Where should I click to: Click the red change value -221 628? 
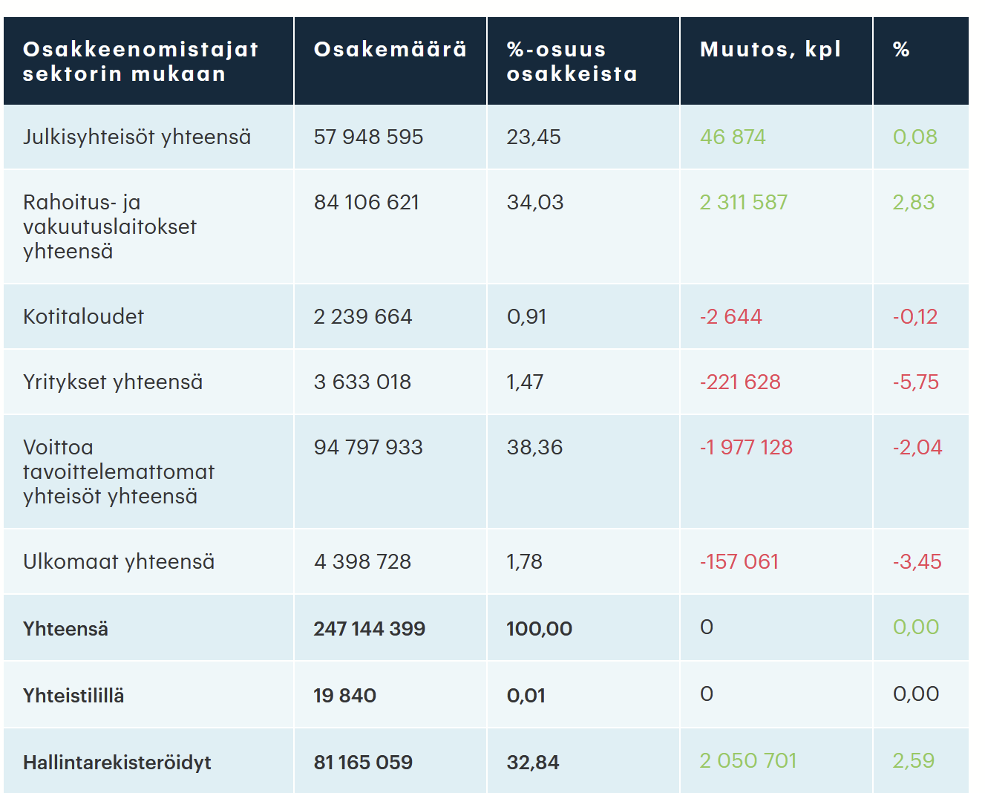tap(740, 382)
